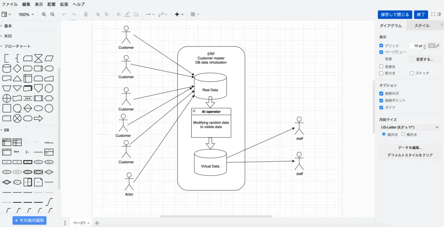Toggle fullscreen mode icon
Image resolution: width=444 pixels, height=227 pixels.
[433, 15]
